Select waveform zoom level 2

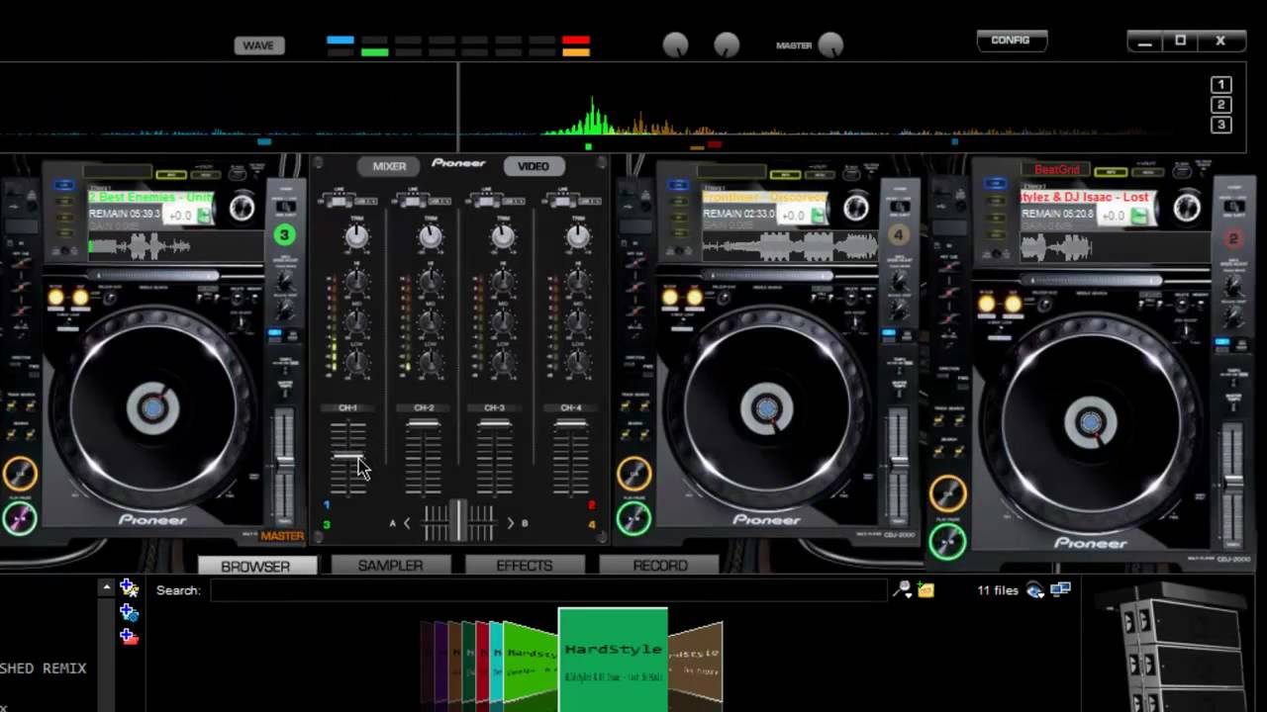click(1221, 105)
